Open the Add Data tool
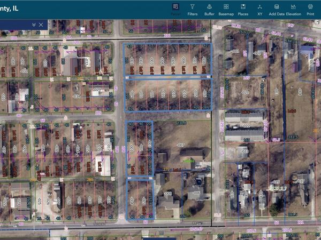321x240 pixels. [x=277, y=10]
